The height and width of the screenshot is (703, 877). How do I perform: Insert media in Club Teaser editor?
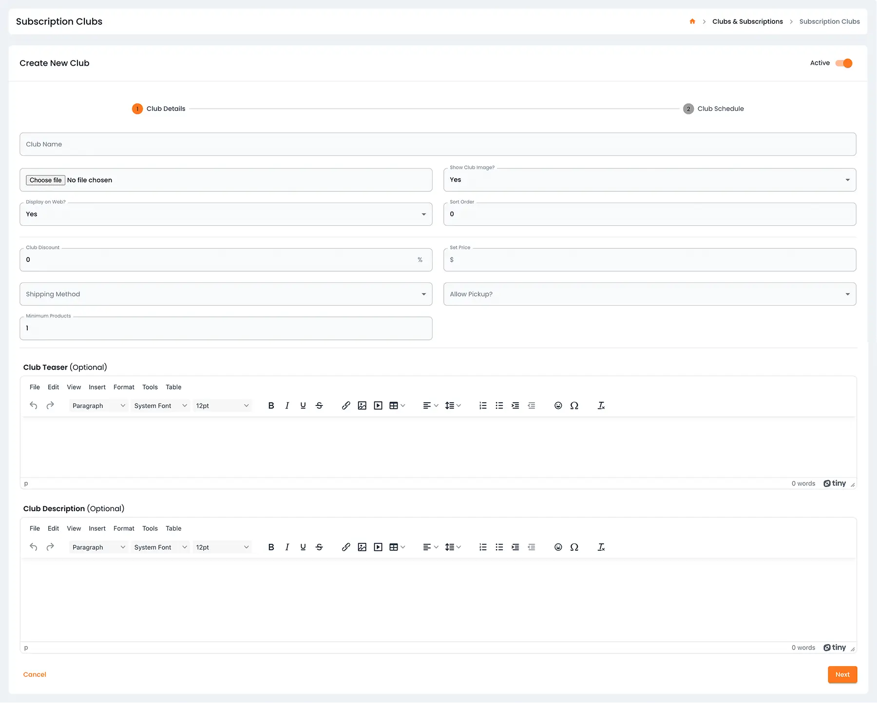coord(378,406)
